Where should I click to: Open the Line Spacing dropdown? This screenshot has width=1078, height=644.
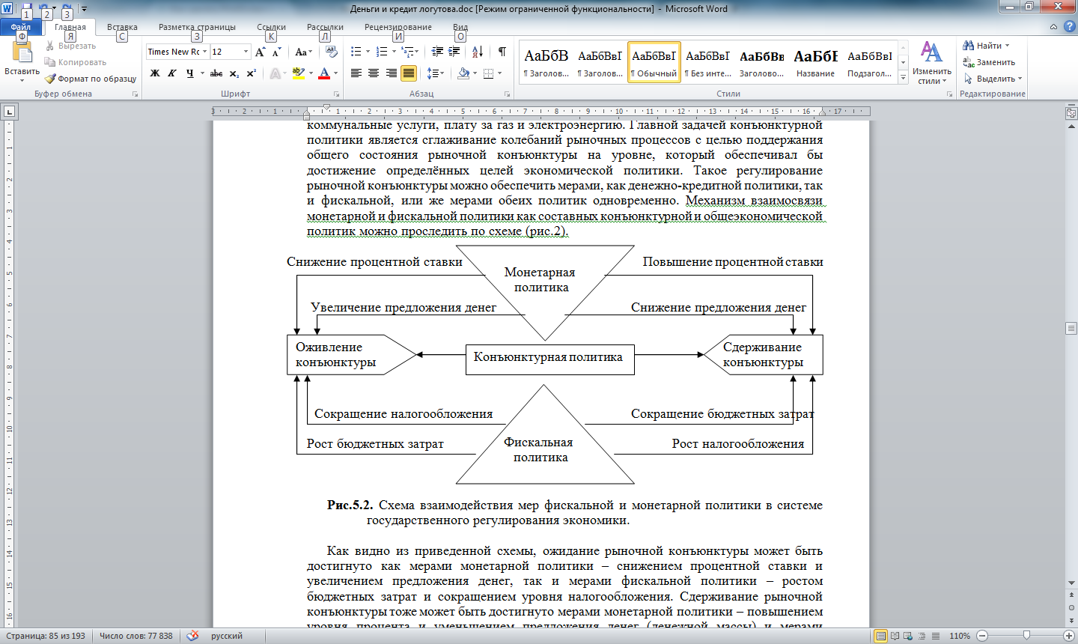pyautogui.click(x=435, y=73)
